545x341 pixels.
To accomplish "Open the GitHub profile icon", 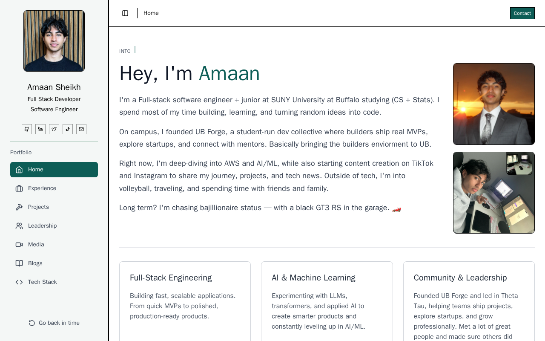I will tap(27, 129).
